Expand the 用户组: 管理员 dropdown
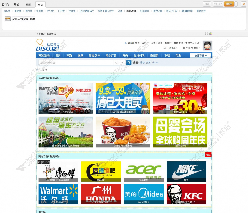The image size is (248, 213). [x=192, y=48]
